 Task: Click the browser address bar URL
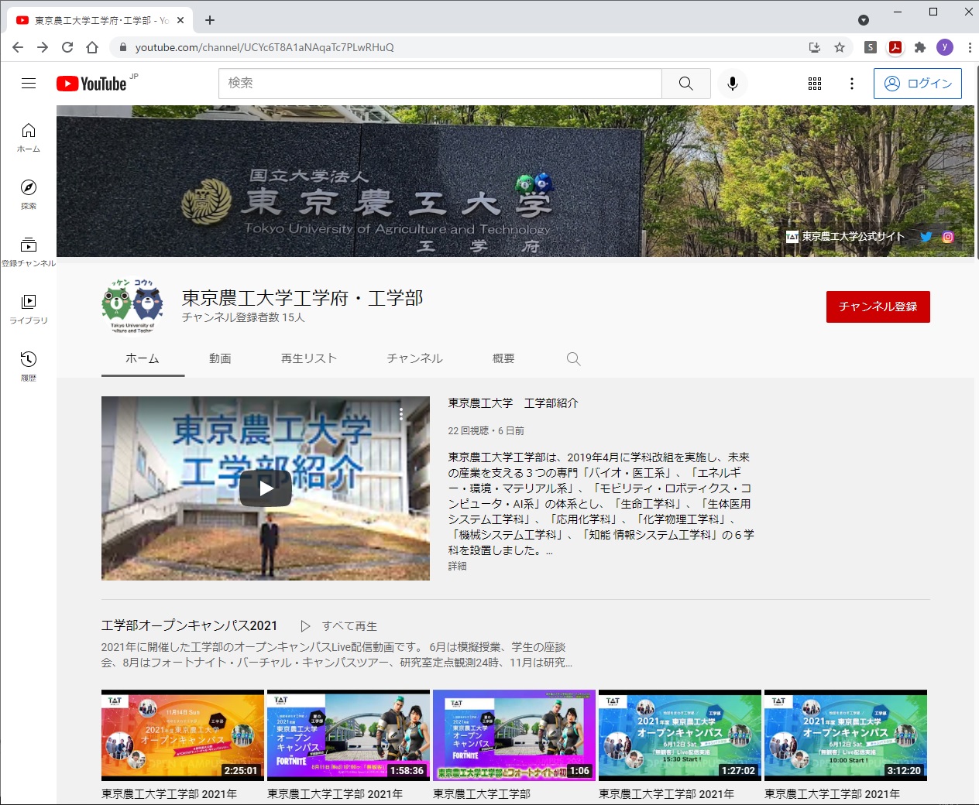click(265, 47)
